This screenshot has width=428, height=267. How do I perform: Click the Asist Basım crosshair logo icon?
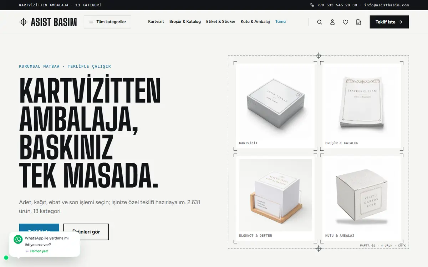23,22
